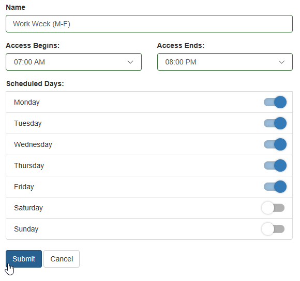Select the Saturday row label
This screenshot has height=281, width=300.
click(x=28, y=208)
